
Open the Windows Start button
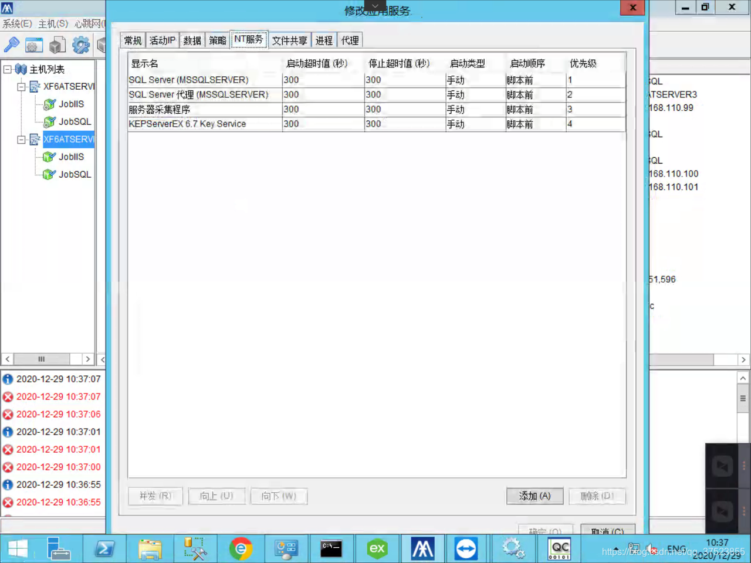pos(18,549)
